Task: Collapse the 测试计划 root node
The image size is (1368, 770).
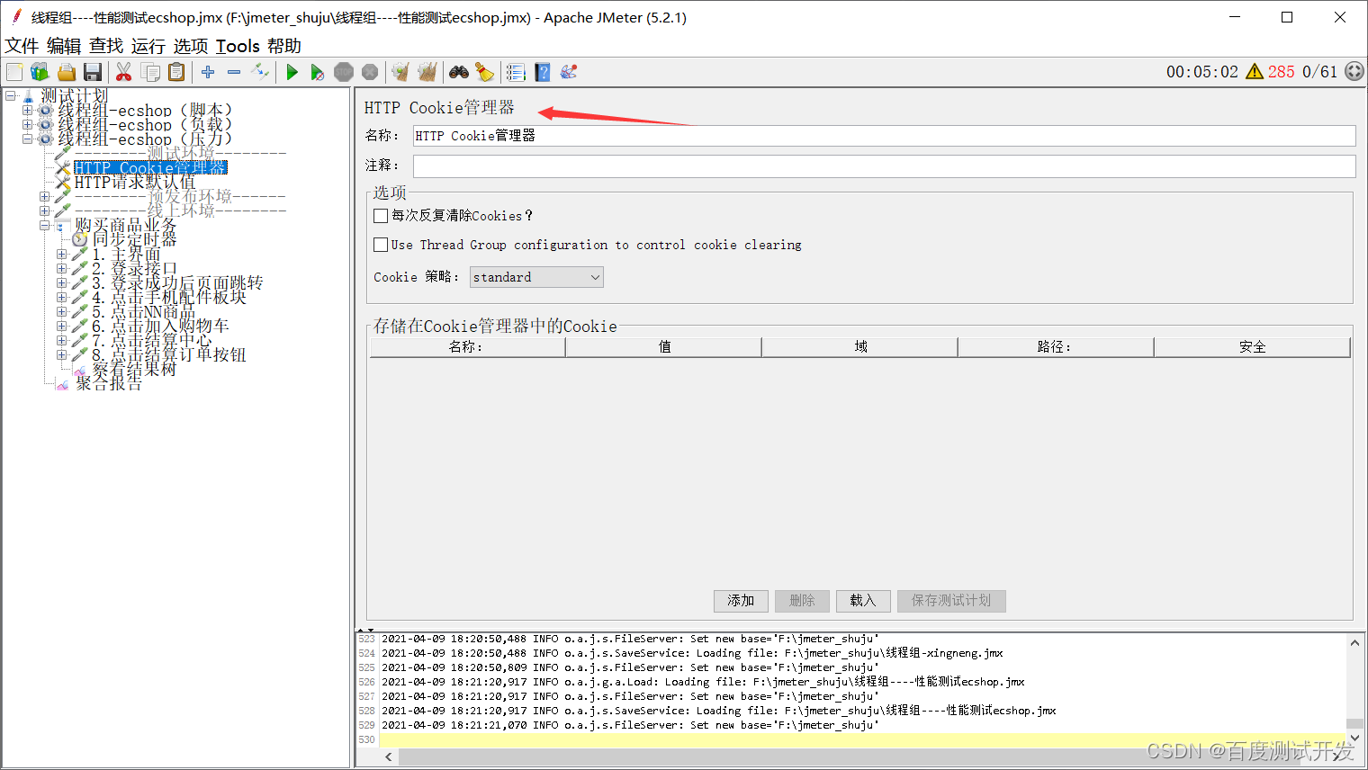Action: pyautogui.click(x=10, y=95)
